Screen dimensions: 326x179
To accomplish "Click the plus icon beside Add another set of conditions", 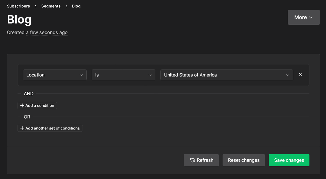I will click(x=22, y=129).
